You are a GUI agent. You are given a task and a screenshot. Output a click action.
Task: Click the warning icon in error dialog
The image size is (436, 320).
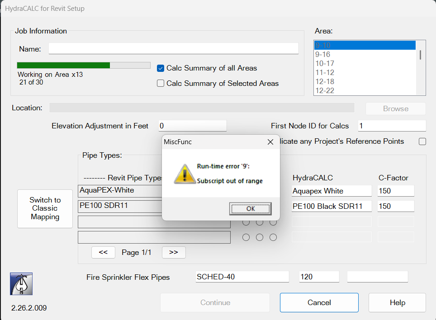click(183, 174)
